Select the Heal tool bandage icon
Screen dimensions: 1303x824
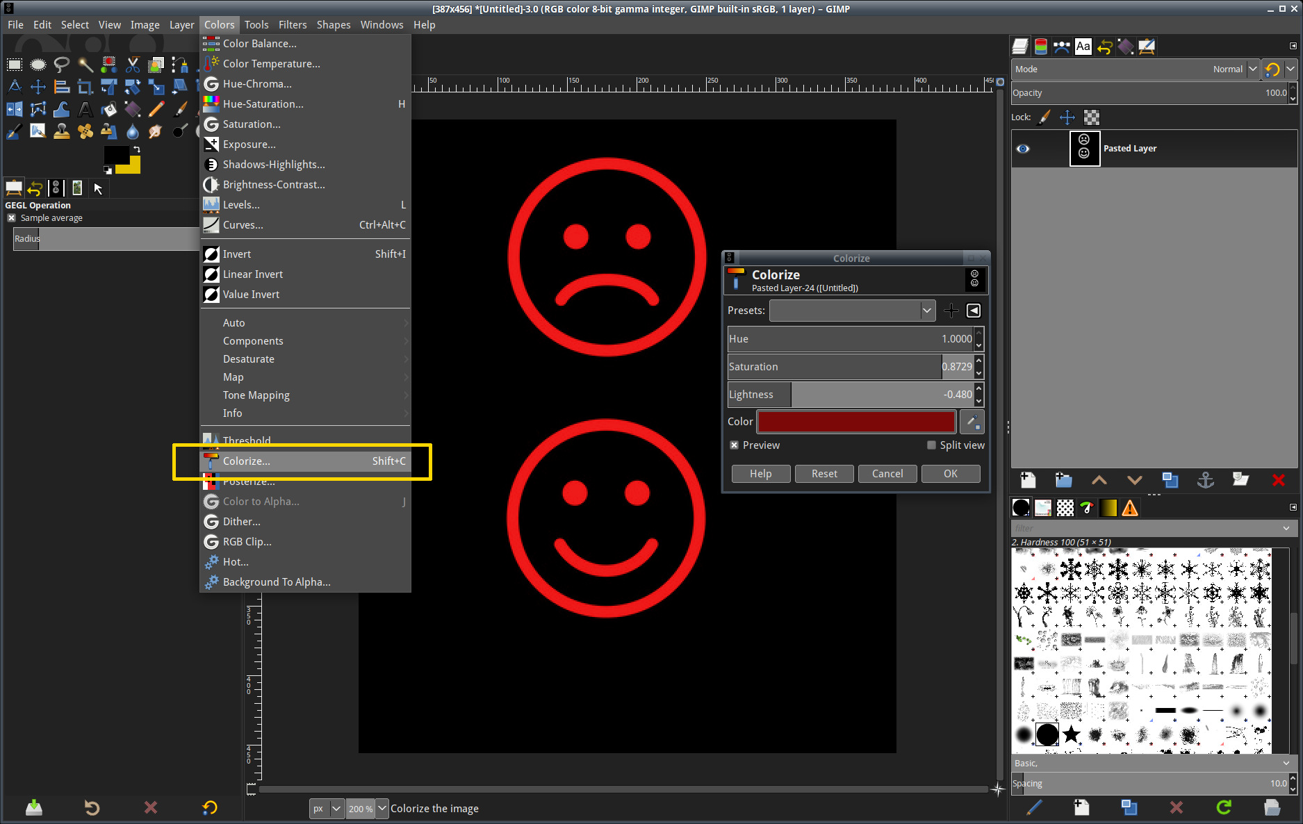click(x=85, y=131)
